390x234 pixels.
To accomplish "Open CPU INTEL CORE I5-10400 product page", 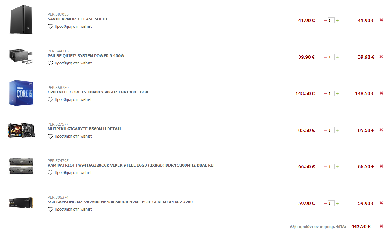I will click(x=98, y=92).
